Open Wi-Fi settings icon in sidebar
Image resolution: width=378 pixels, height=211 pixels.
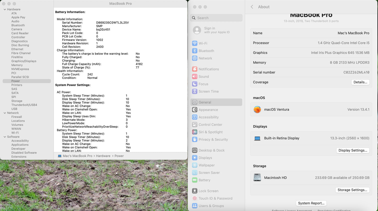pyautogui.click(x=195, y=43)
